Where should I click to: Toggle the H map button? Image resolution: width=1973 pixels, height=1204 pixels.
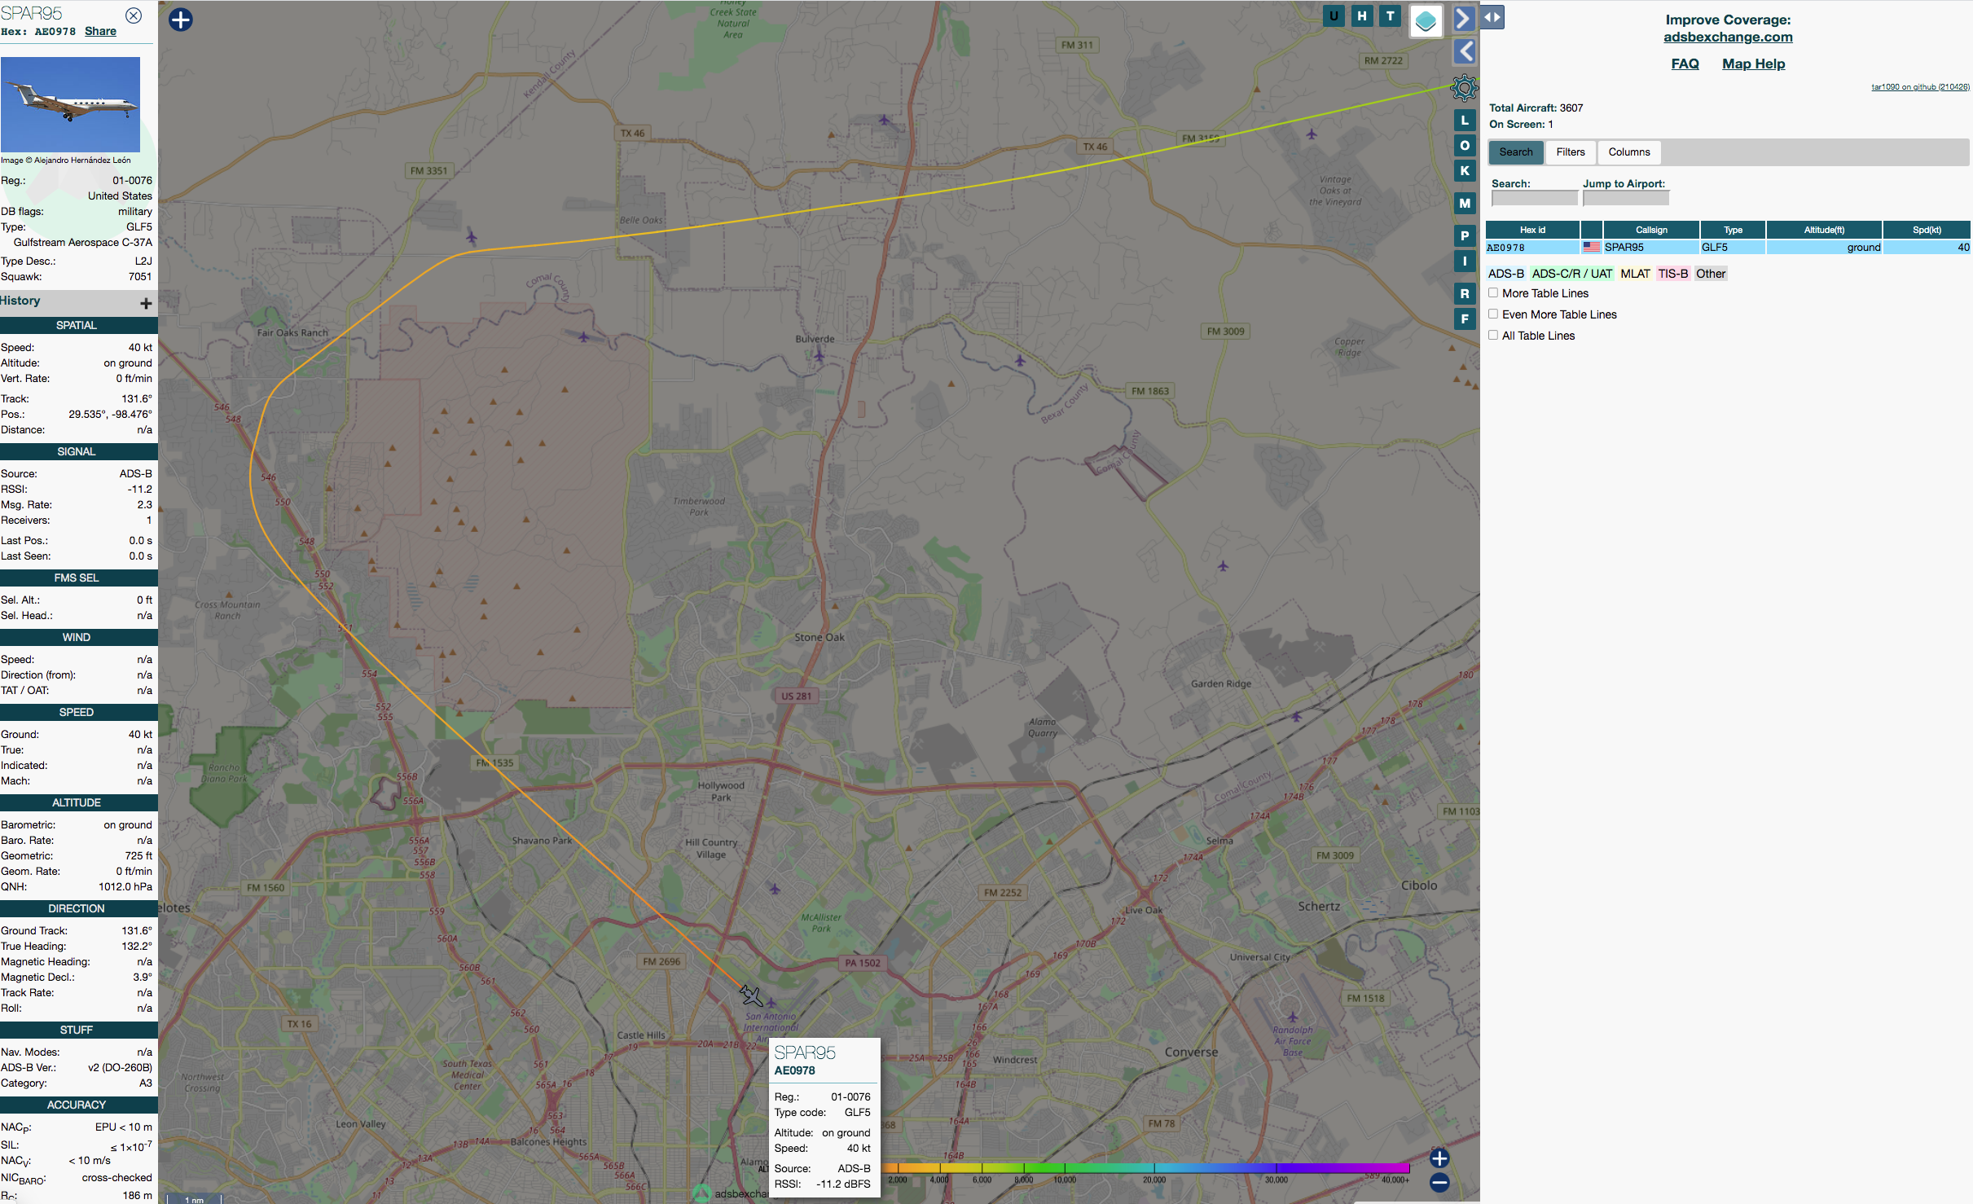click(x=1362, y=15)
